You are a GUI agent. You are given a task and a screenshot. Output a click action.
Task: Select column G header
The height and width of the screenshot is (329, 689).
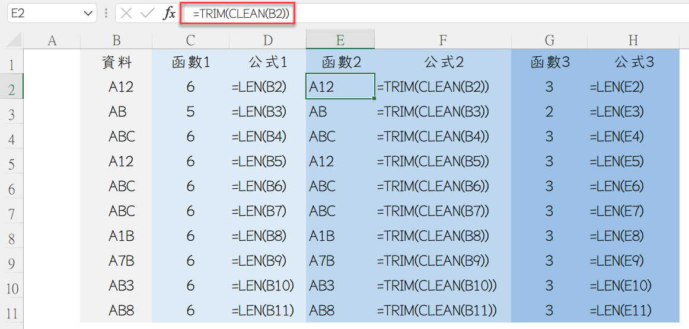click(x=549, y=40)
